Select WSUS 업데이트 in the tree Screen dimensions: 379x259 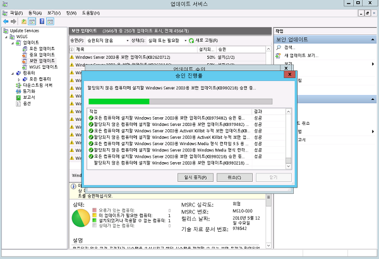(x=43, y=67)
